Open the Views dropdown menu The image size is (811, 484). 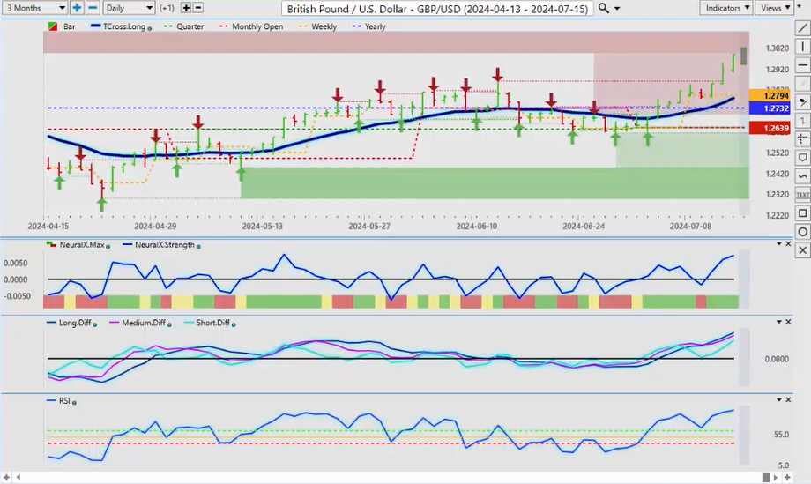(x=774, y=8)
